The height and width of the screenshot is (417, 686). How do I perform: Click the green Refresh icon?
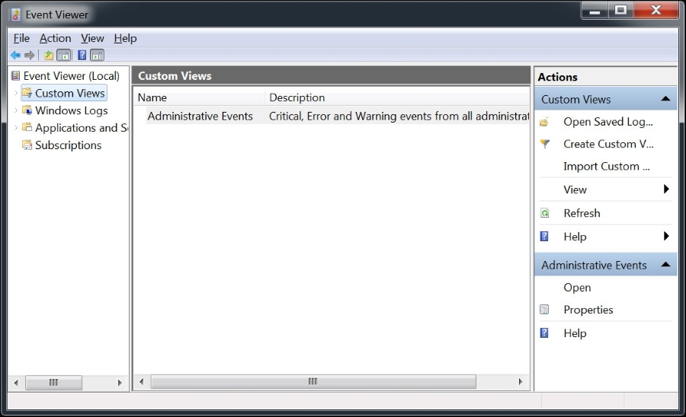(545, 213)
